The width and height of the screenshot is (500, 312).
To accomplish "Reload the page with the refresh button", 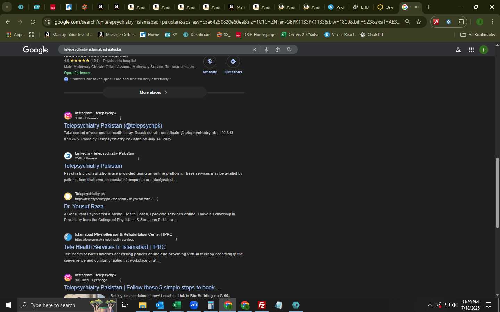I will point(33,22).
